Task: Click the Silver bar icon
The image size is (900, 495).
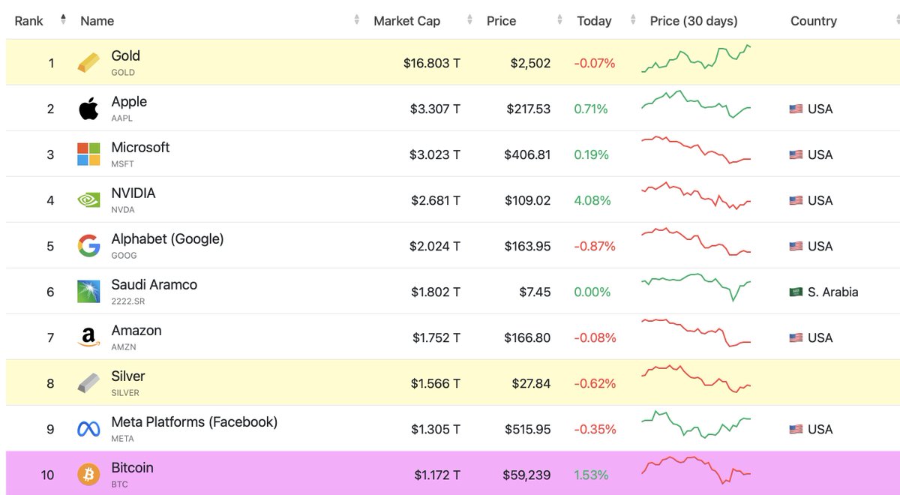Action: [x=88, y=383]
